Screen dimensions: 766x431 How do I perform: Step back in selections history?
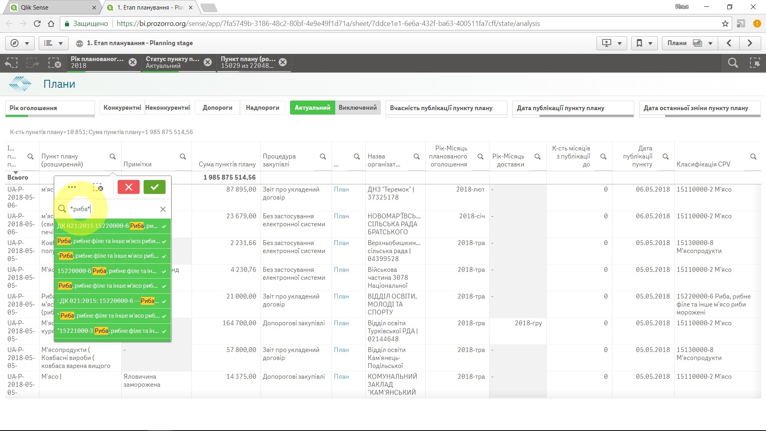point(11,63)
